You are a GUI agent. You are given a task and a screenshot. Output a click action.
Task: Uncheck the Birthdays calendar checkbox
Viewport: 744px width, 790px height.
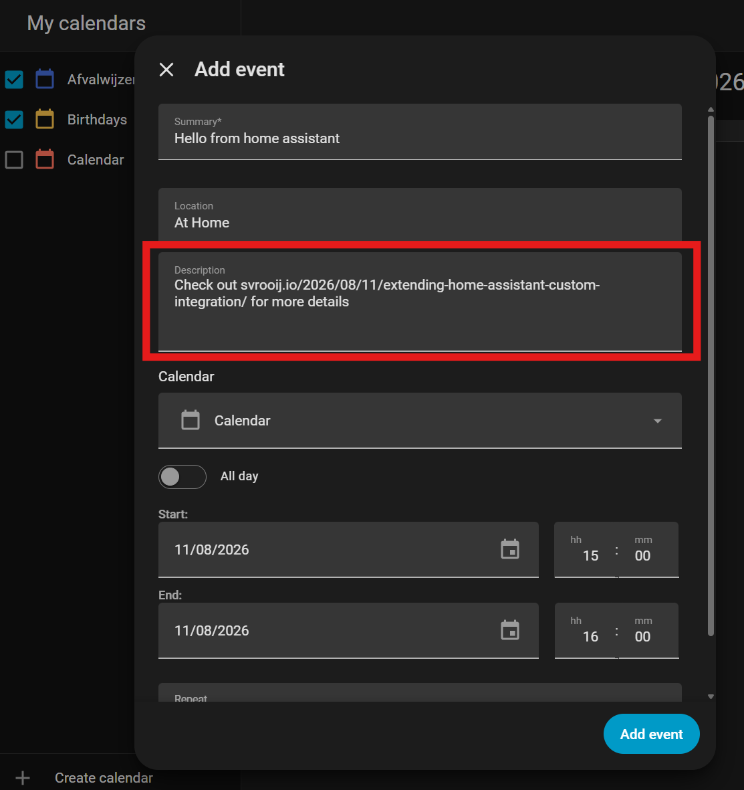point(14,120)
